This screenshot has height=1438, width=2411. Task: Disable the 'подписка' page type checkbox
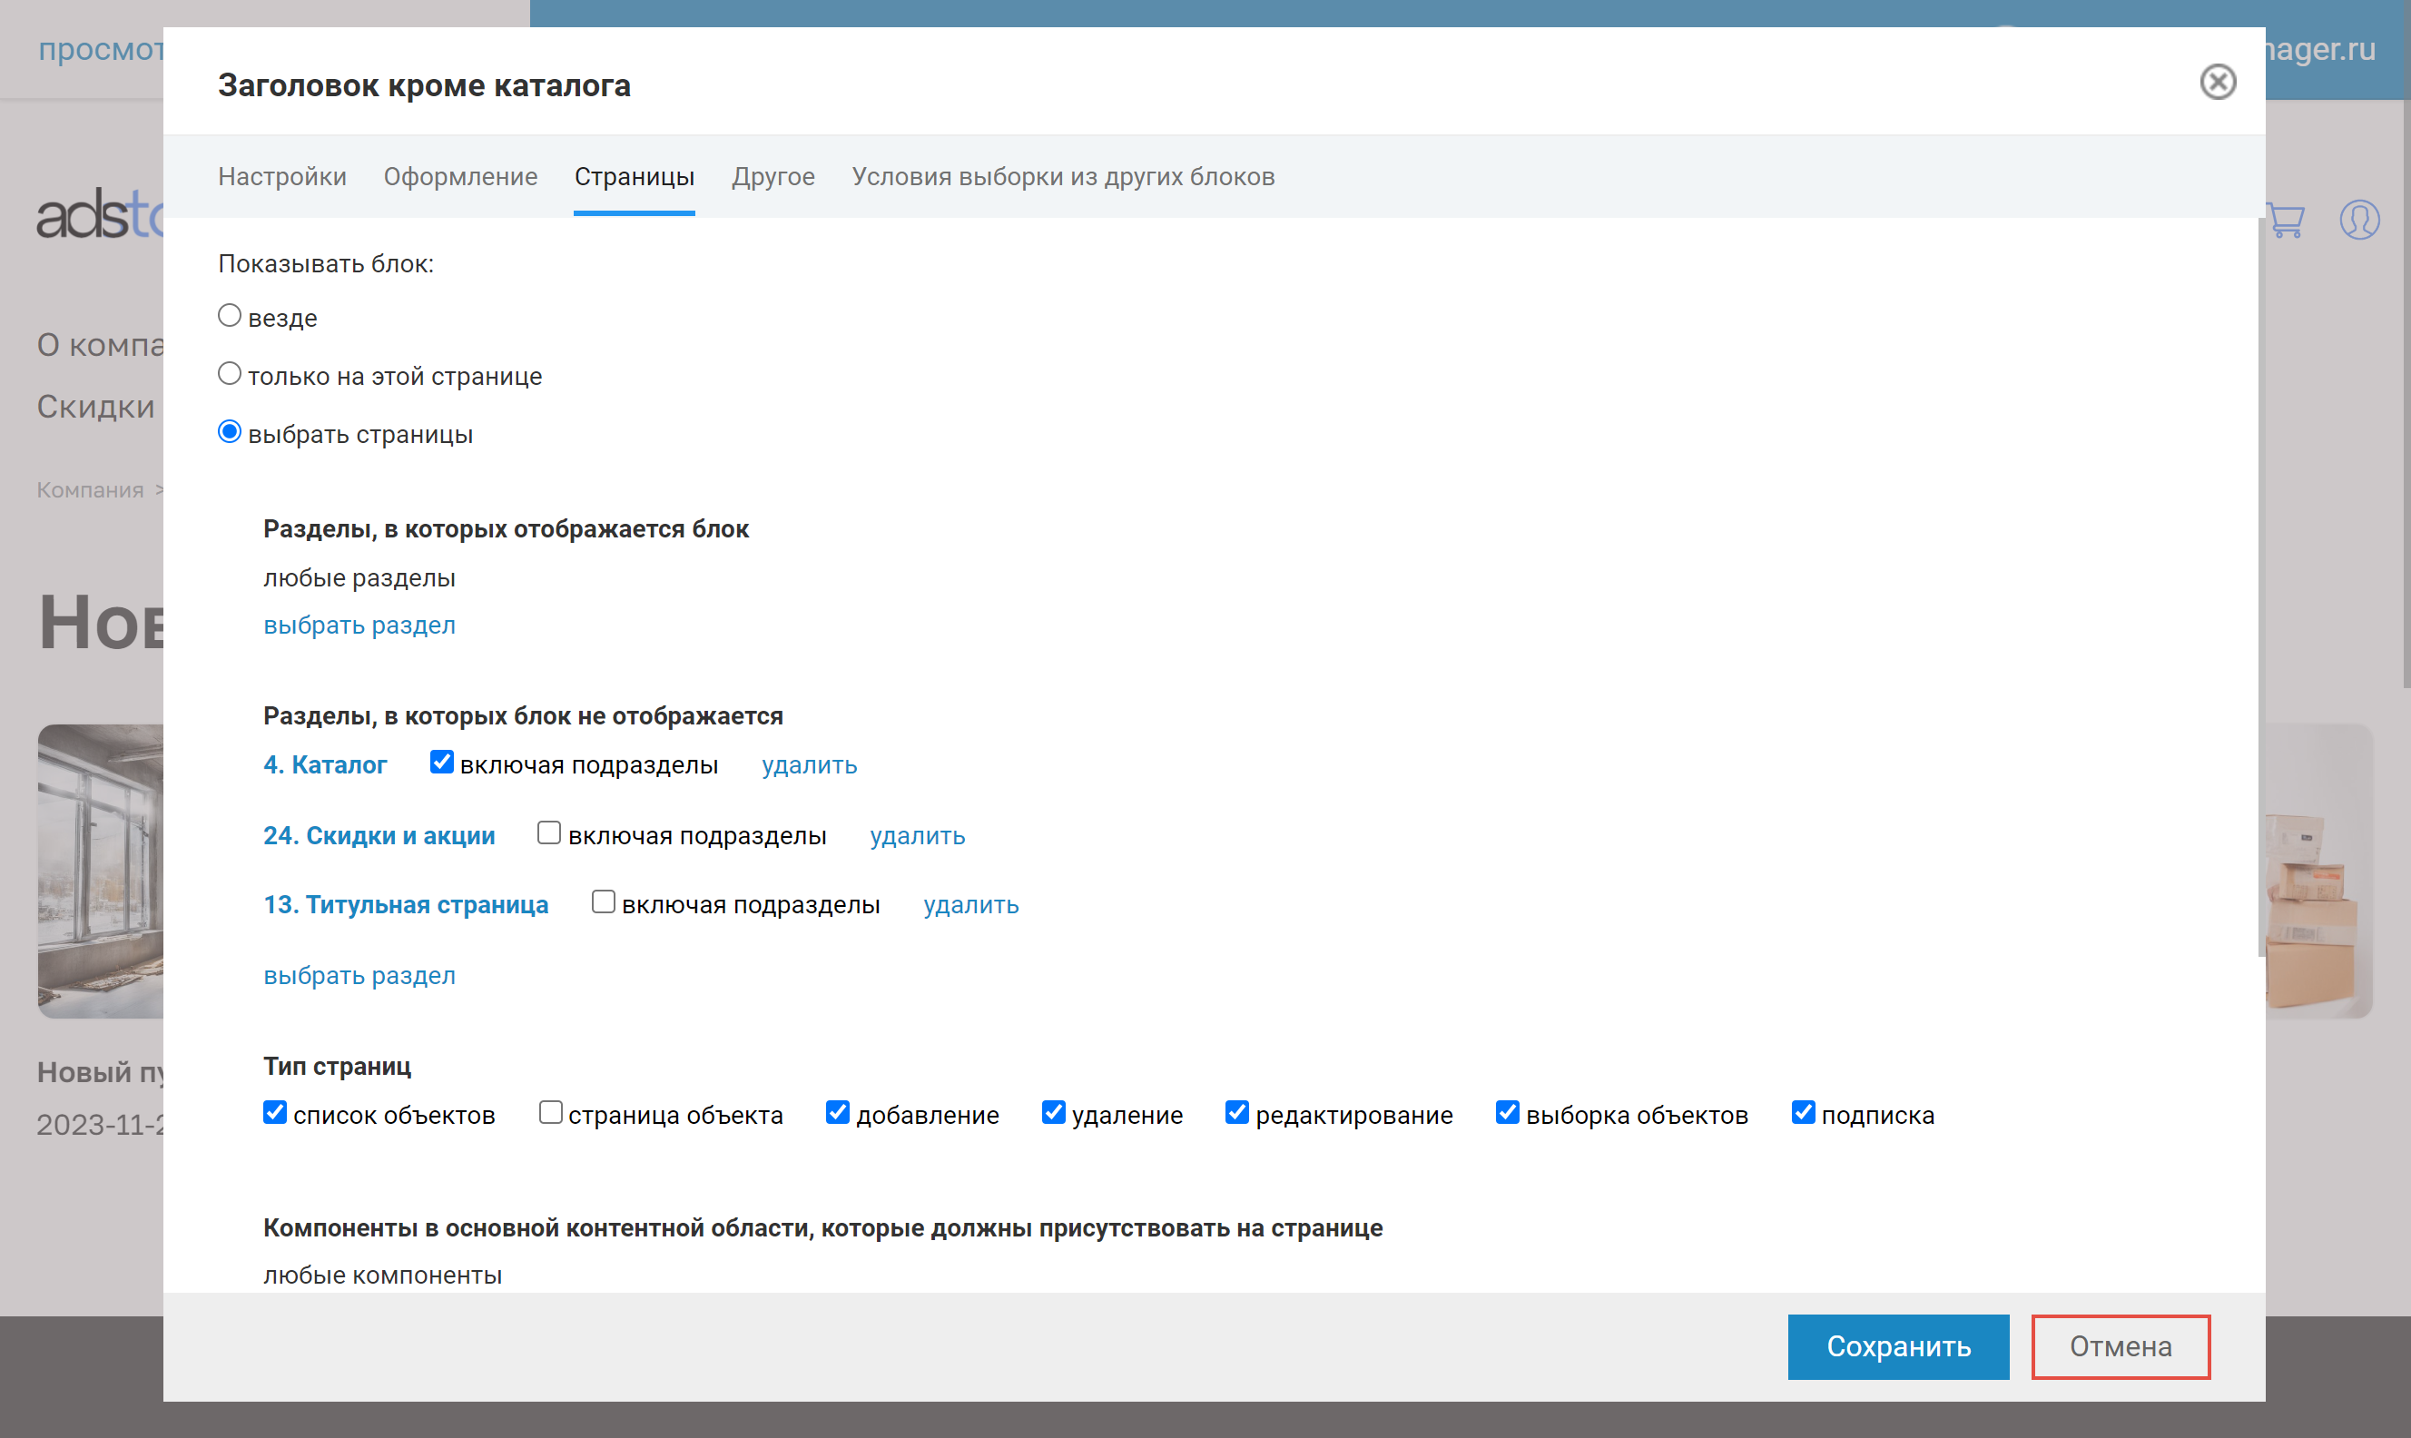coord(1803,1112)
